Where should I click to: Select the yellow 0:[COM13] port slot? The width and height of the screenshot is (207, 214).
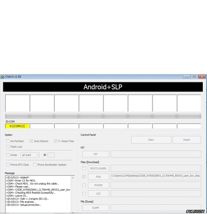point(17,126)
